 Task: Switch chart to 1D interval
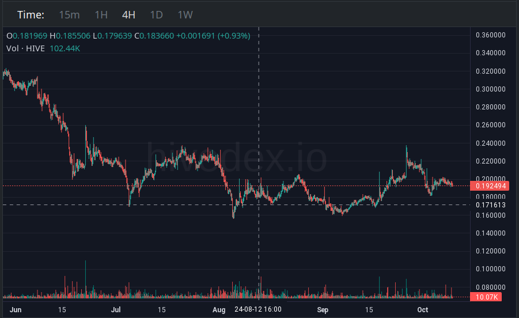pos(156,15)
